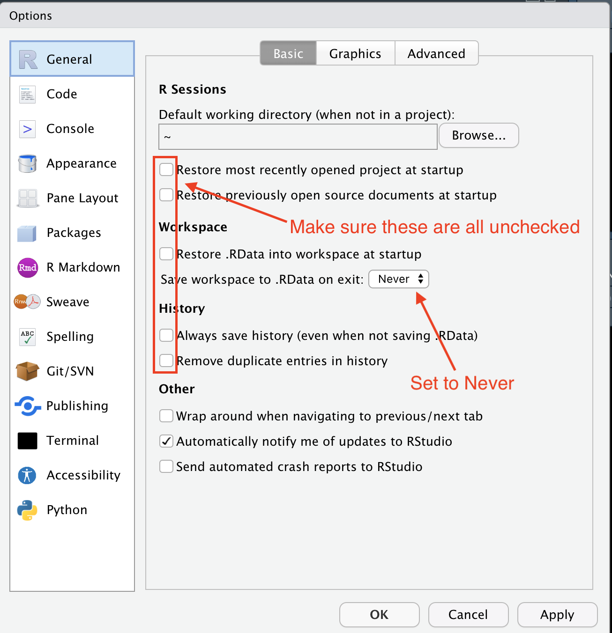Open Pane Layout grid icon
Image resolution: width=612 pixels, height=633 pixels.
27,198
